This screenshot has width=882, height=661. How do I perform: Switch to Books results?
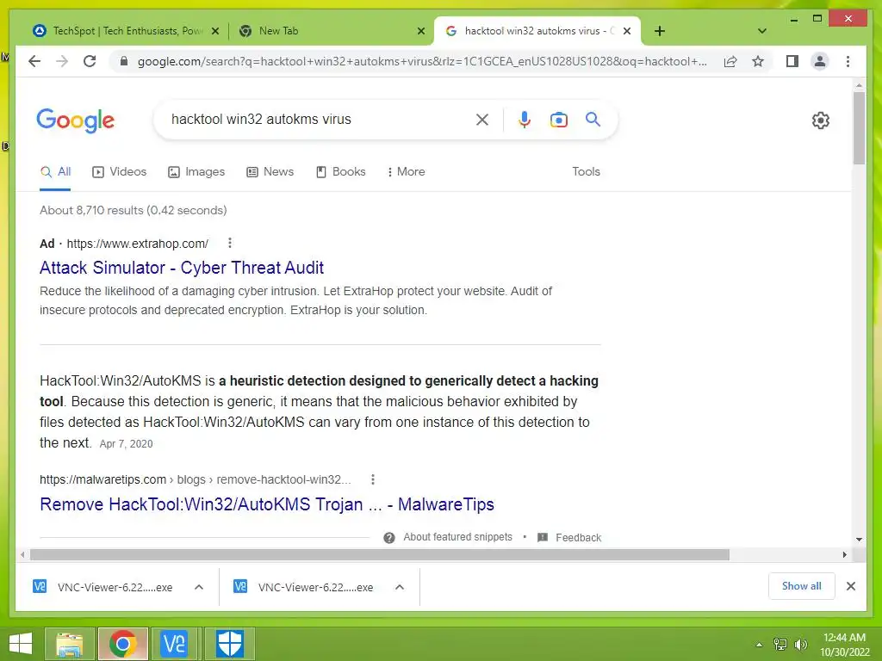point(341,172)
